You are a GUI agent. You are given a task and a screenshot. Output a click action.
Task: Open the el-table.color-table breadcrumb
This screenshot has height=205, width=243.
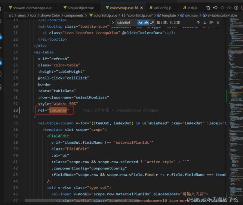(x=222, y=15)
